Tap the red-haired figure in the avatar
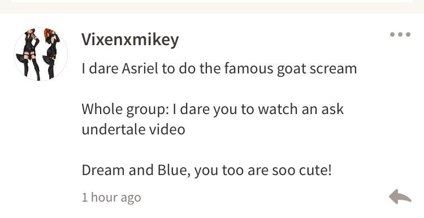424x218 pixels. (x=51, y=53)
